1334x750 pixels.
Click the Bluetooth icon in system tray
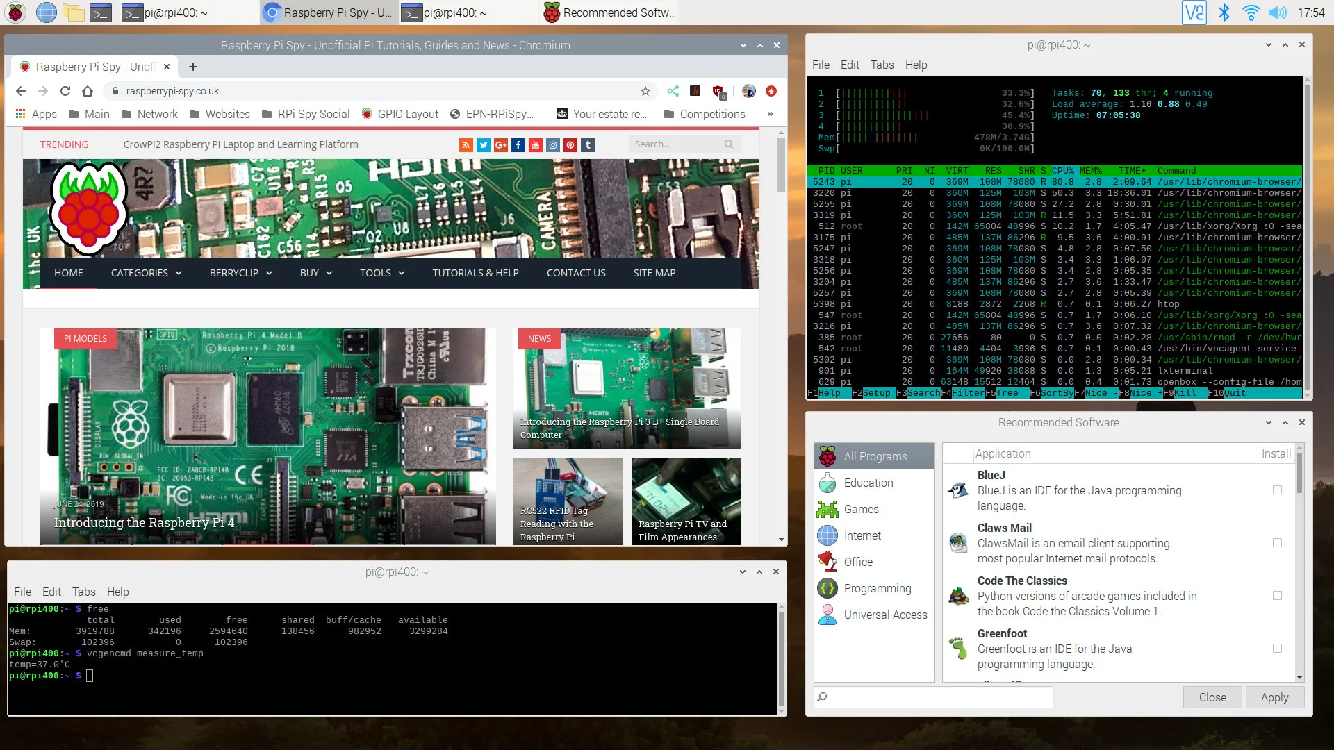coord(1222,12)
